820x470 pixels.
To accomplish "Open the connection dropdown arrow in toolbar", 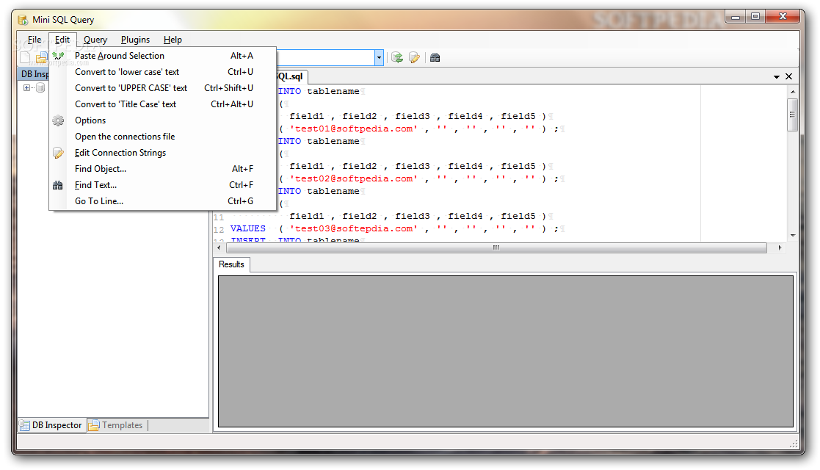I will coord(379,57).
